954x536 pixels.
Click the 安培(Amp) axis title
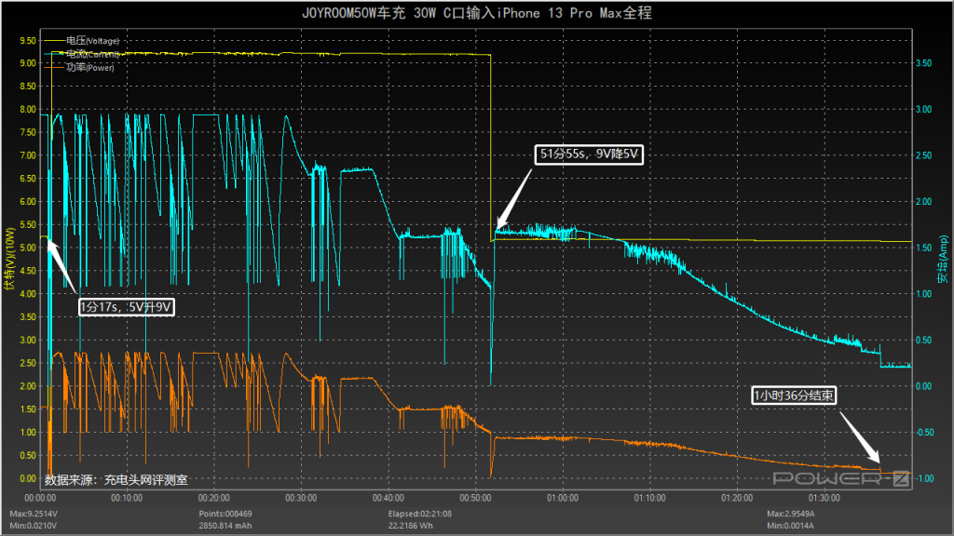click(x=943, y=260)
